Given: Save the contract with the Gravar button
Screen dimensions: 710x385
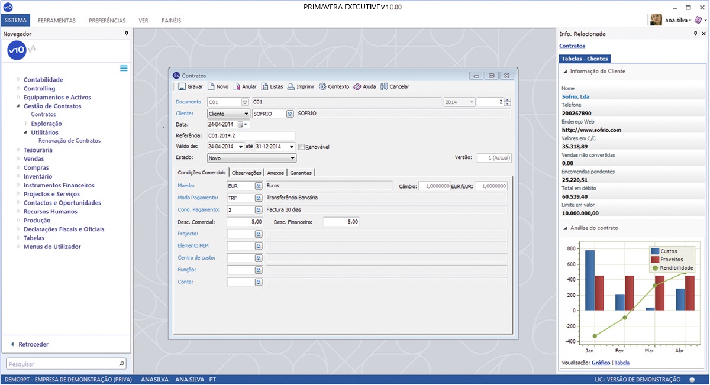Looking at the screenshot, I should [190, 86].
